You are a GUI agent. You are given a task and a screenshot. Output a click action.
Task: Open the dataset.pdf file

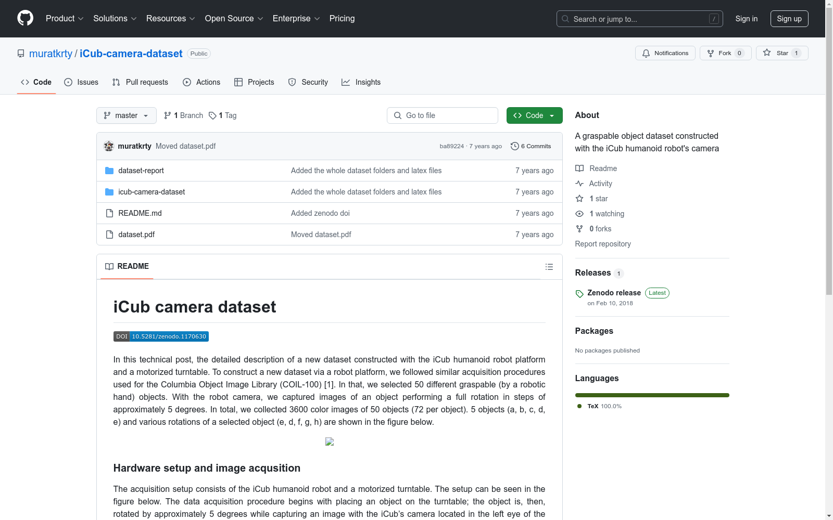coord(136,235)
